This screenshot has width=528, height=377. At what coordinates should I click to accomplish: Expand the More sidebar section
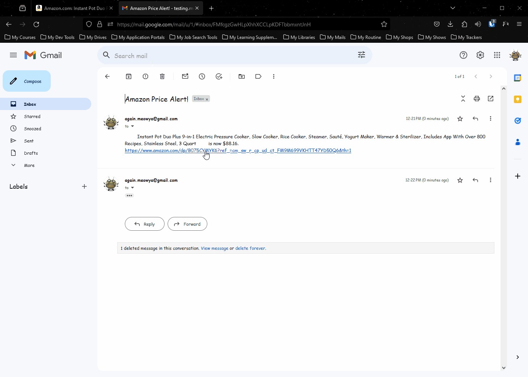click(29, 165)
